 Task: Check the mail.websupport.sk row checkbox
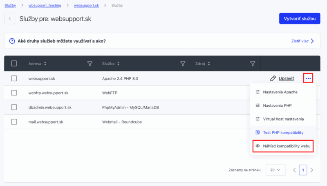pos(14,122)
